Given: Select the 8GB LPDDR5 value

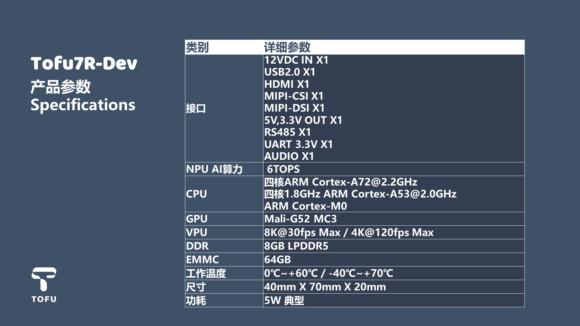Looking at the screenshot, I should pyautogui.click(x=296, y=246).
